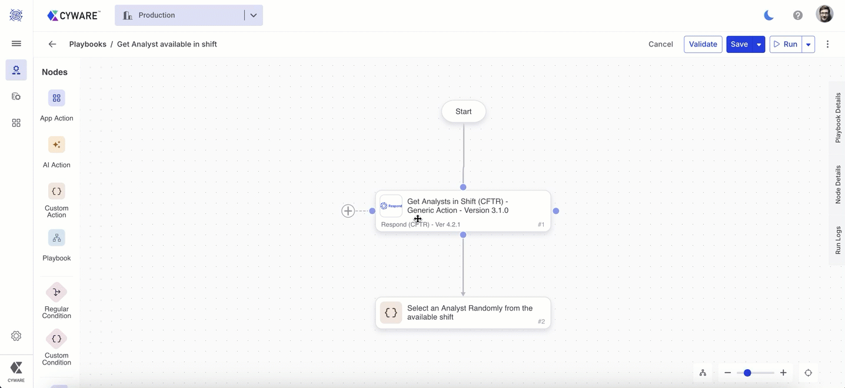Select the Get Analysts in Shift node
845x388 pixels.
tap(463, 210)
